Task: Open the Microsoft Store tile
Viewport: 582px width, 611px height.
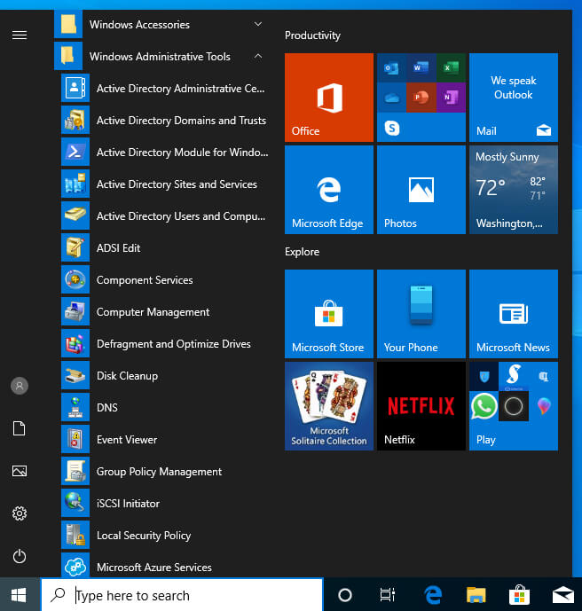Action: tap(329, 314)
